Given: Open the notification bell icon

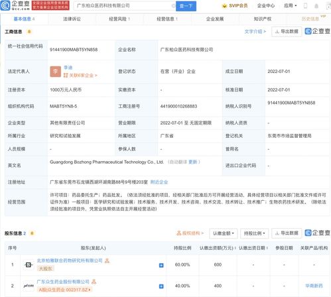Looking at the screenshot, I should 316,6.
